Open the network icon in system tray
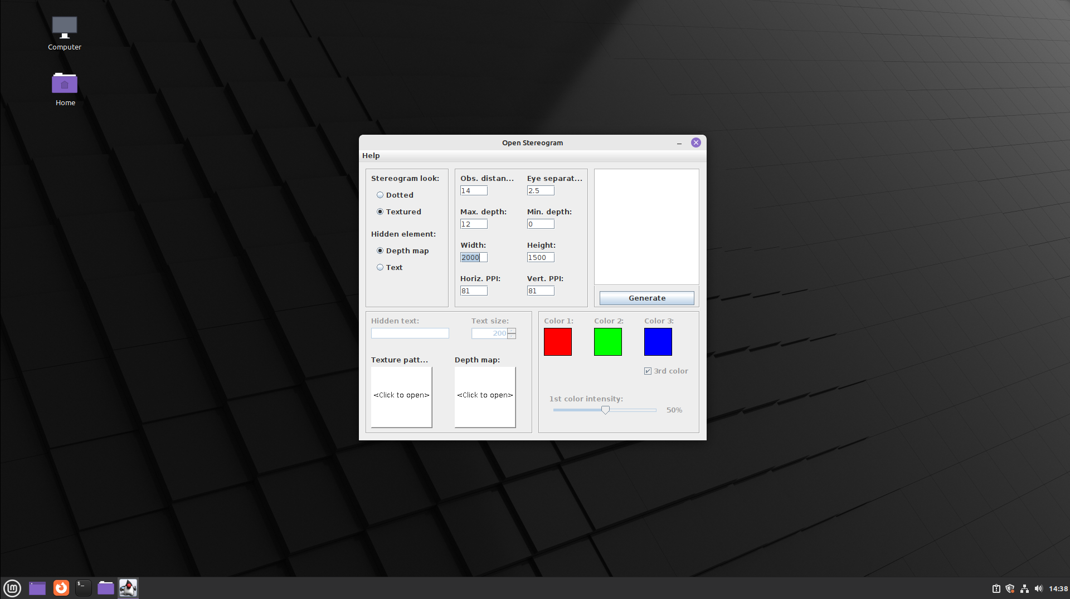Viewport: 1070px width, 599px height. [x=1024, y=588]
